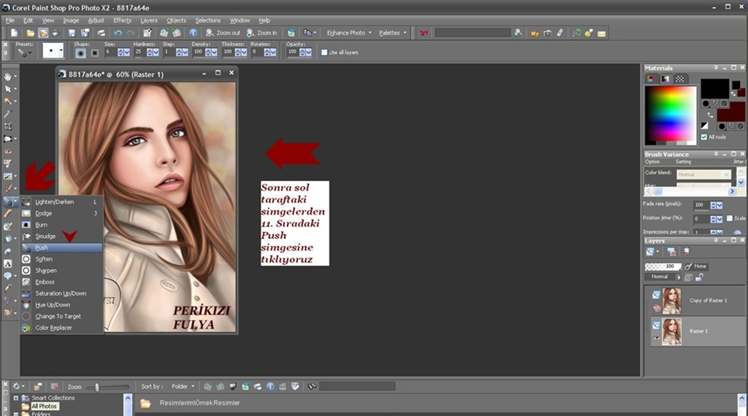Image resolution: width=748 pixels, height=416 pixels.
Task: Open the Enhance Photo dropdown
Action: [349, 33]
